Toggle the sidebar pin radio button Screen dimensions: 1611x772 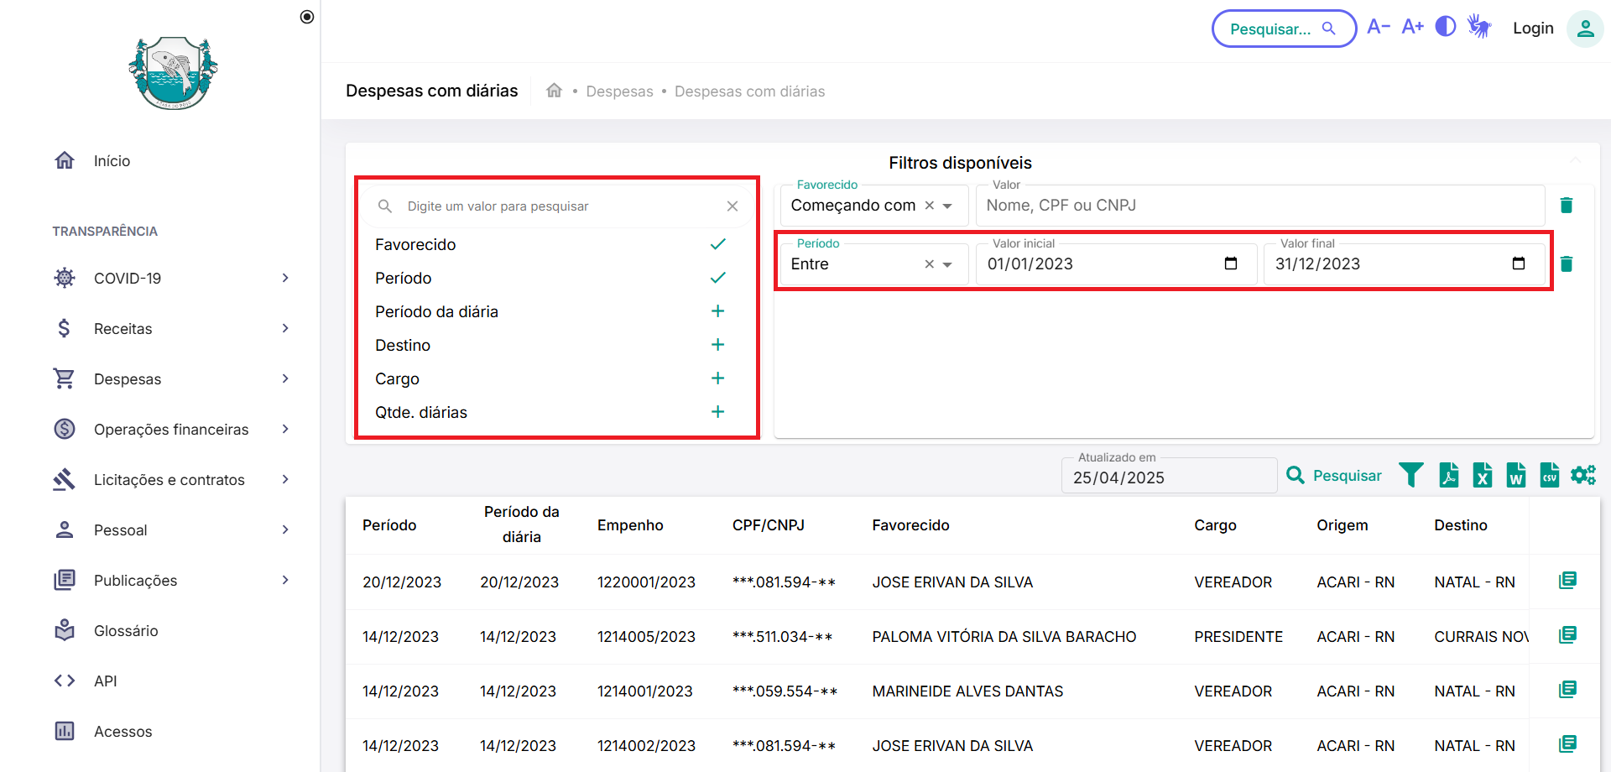pos(307,17)
